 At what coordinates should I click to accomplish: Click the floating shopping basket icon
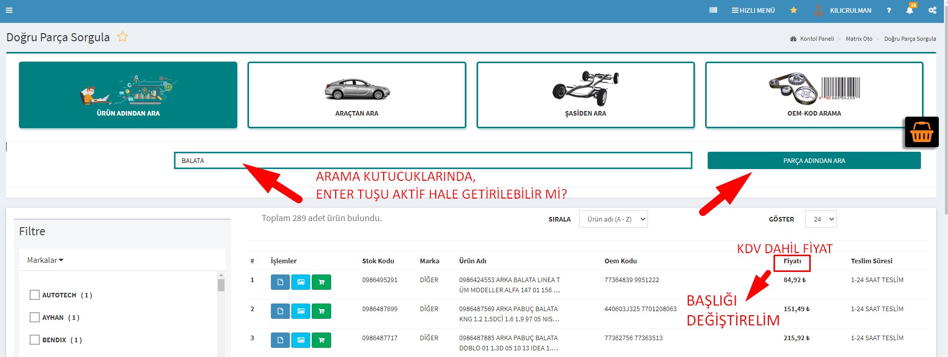[x=921, y=132]
